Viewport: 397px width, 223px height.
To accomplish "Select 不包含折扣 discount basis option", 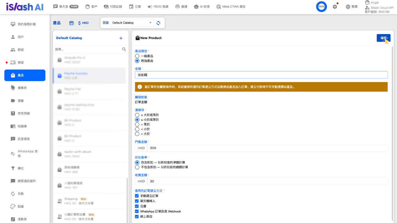I will tap(137, 167).
